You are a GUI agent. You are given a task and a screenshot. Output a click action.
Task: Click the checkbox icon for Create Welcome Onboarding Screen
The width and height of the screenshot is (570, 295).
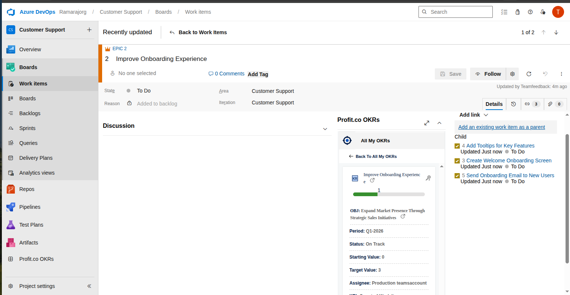457,161
